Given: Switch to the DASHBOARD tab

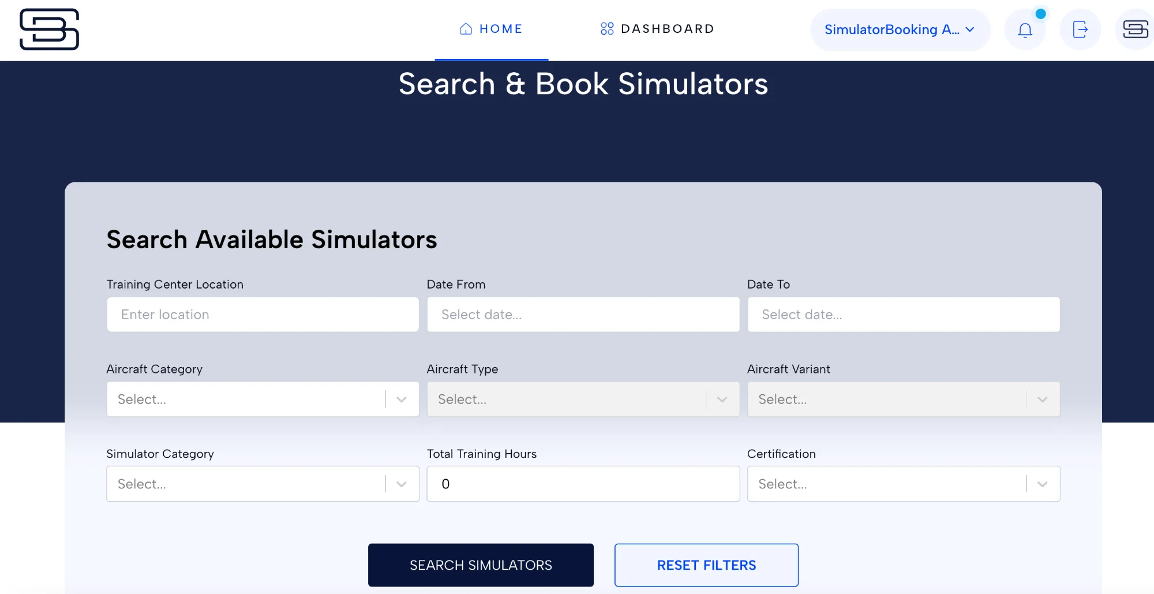Looking at the screenshot, I should coord(657,28).
